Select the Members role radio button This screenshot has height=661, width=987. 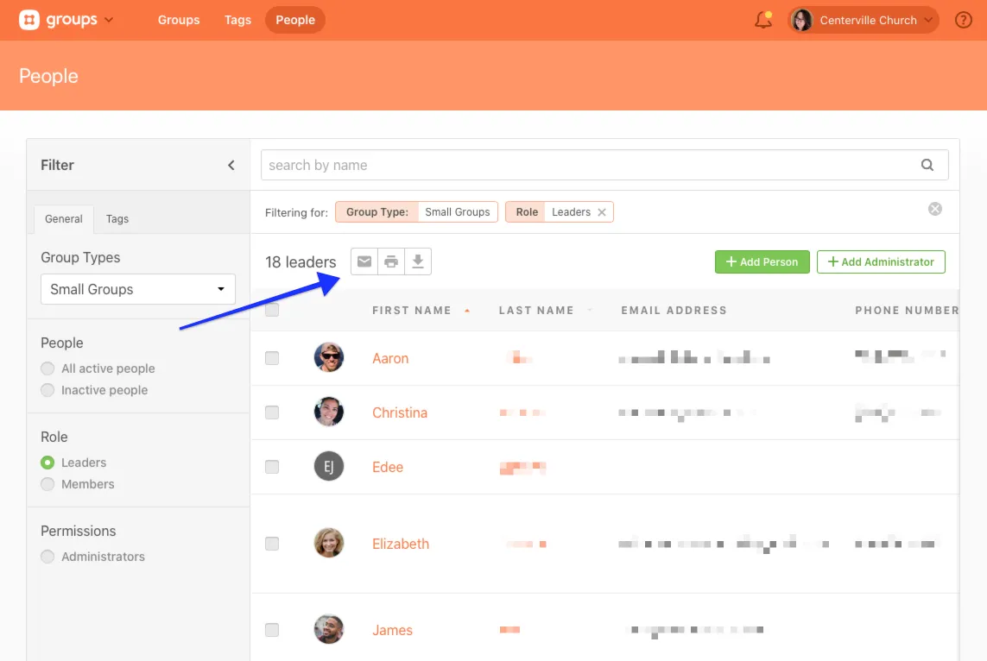coord(47,484)
